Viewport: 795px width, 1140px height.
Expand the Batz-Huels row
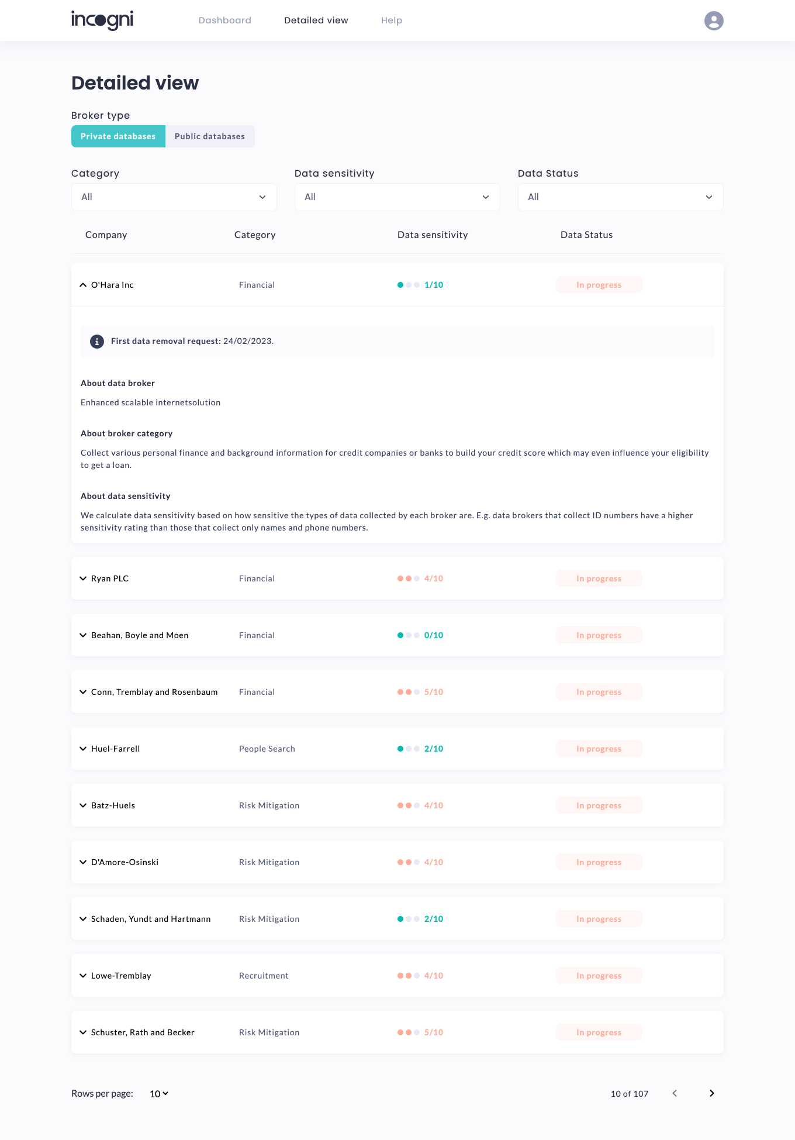point(83,805)
